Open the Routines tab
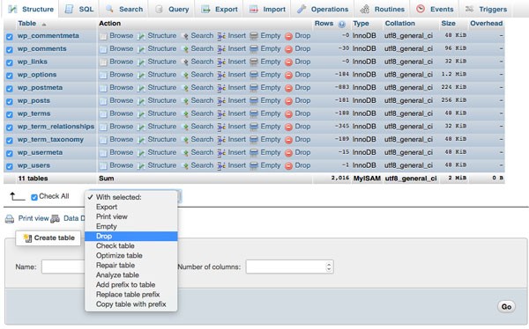Viewport: 529px width, 329px height. (383, 9)
